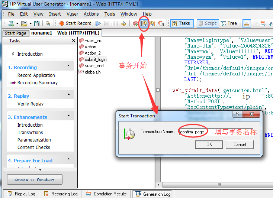Collapse the web_submit_data code block

tap(158, 90)
